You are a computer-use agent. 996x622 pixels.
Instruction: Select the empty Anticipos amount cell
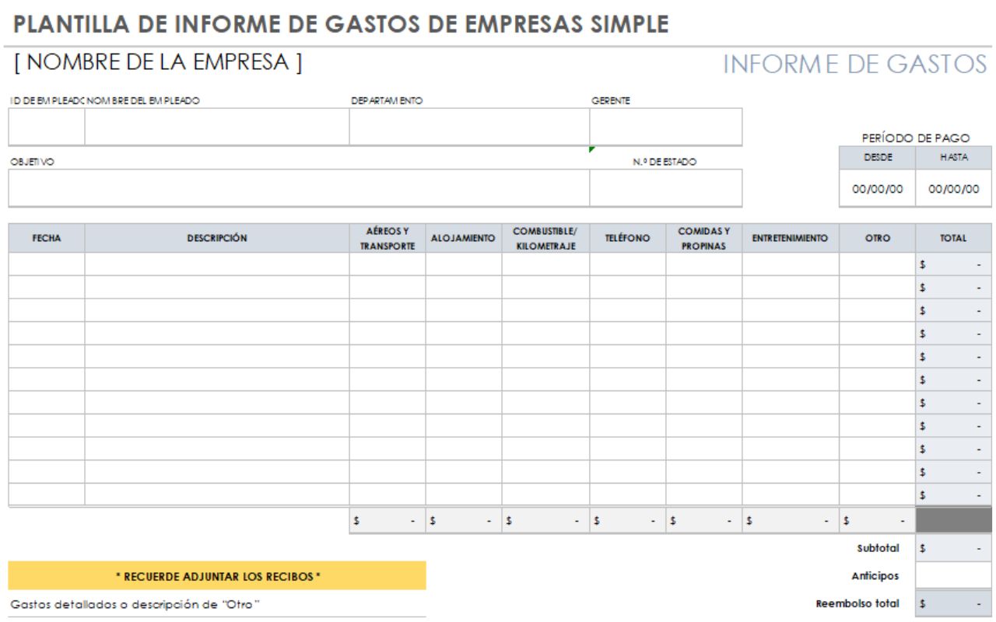click(953, 576)
